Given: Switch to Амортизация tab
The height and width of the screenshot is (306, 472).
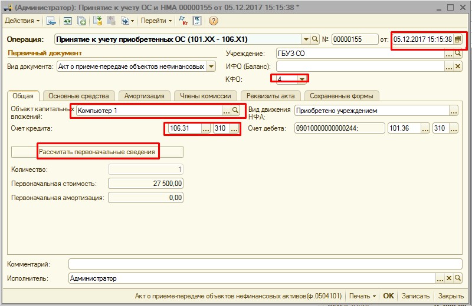Looking at the screenshot, I should 145,95.
